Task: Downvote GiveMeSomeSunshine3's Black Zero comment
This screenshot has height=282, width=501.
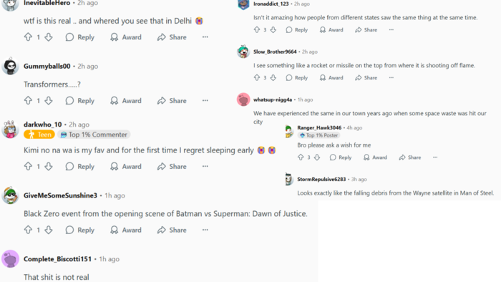Action: [49, 230]
